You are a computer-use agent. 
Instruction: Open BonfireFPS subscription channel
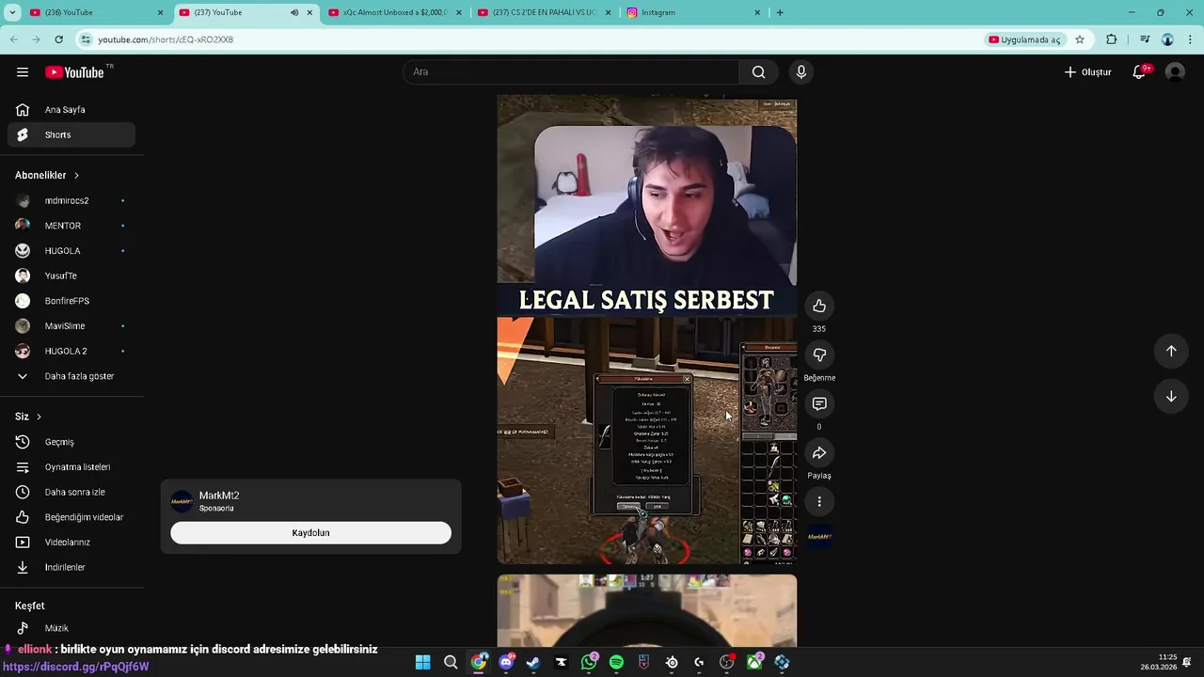pyautogui.click(x=71, y=301)
